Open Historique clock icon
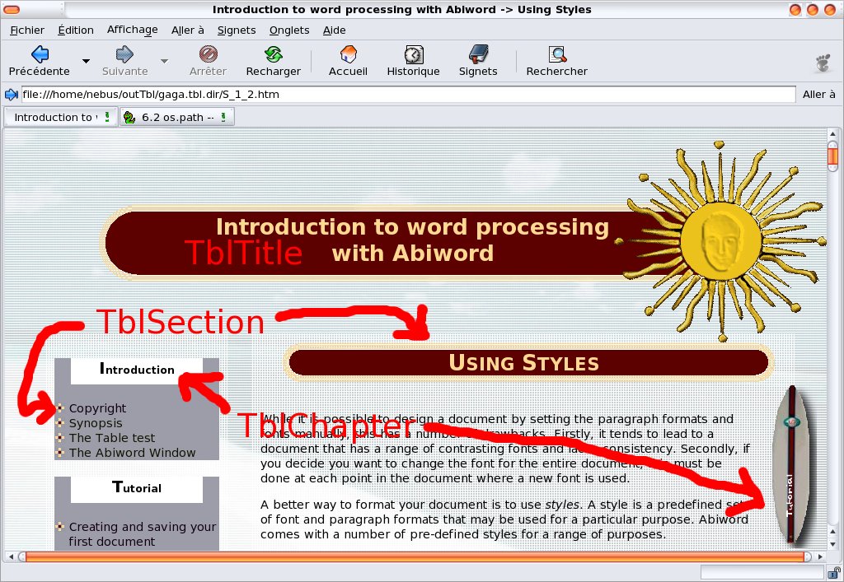Image resolution: width=844 pixels, height=582 pixels. pos(414,54)
